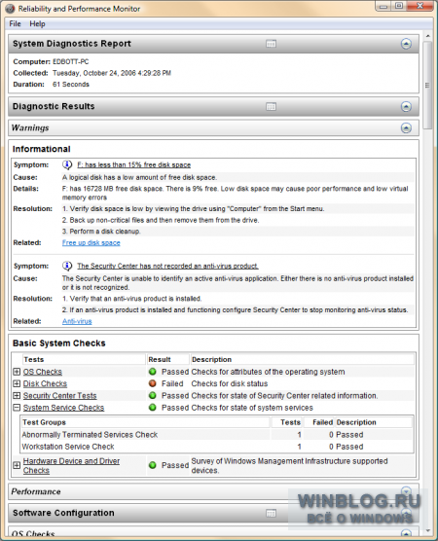The width and height of the screenshot is (438, 541).
Task: Click the Tests column header
Action: click(84, 359)
